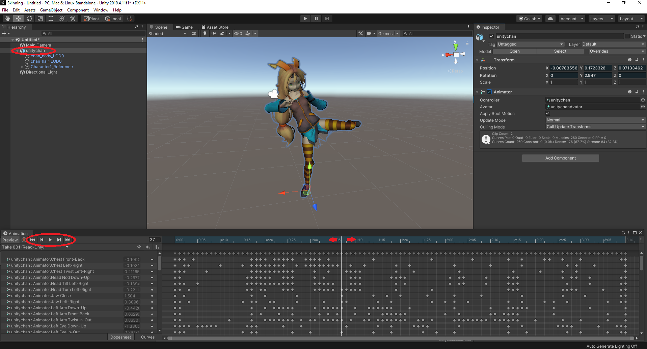This screenshot has height=349, width=647.
Task: Toggle the Animator component enabled checkbox
Action: tap(489, 92)
